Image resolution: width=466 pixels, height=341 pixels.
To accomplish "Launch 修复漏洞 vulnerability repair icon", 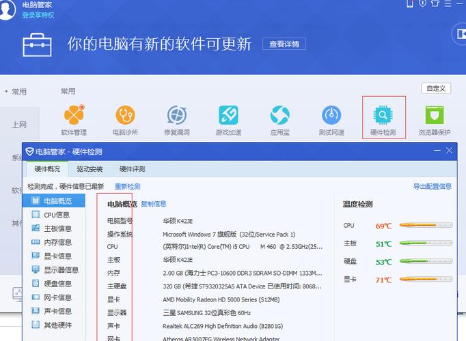I will pyautogui.click(x=177, y=115).
